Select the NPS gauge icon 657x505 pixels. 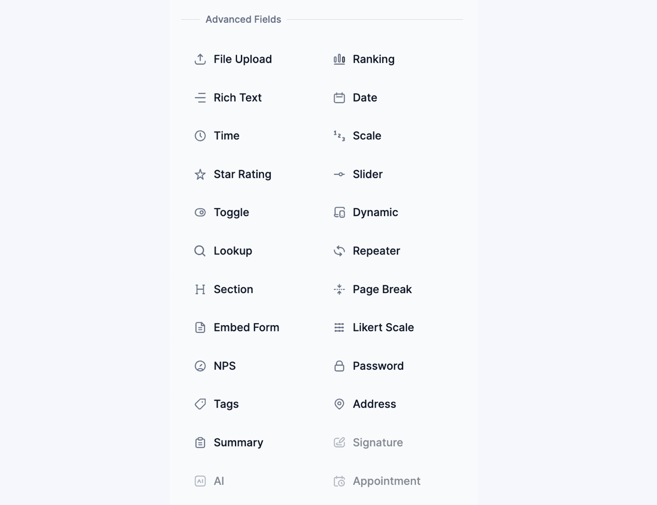tap(200, 366)
